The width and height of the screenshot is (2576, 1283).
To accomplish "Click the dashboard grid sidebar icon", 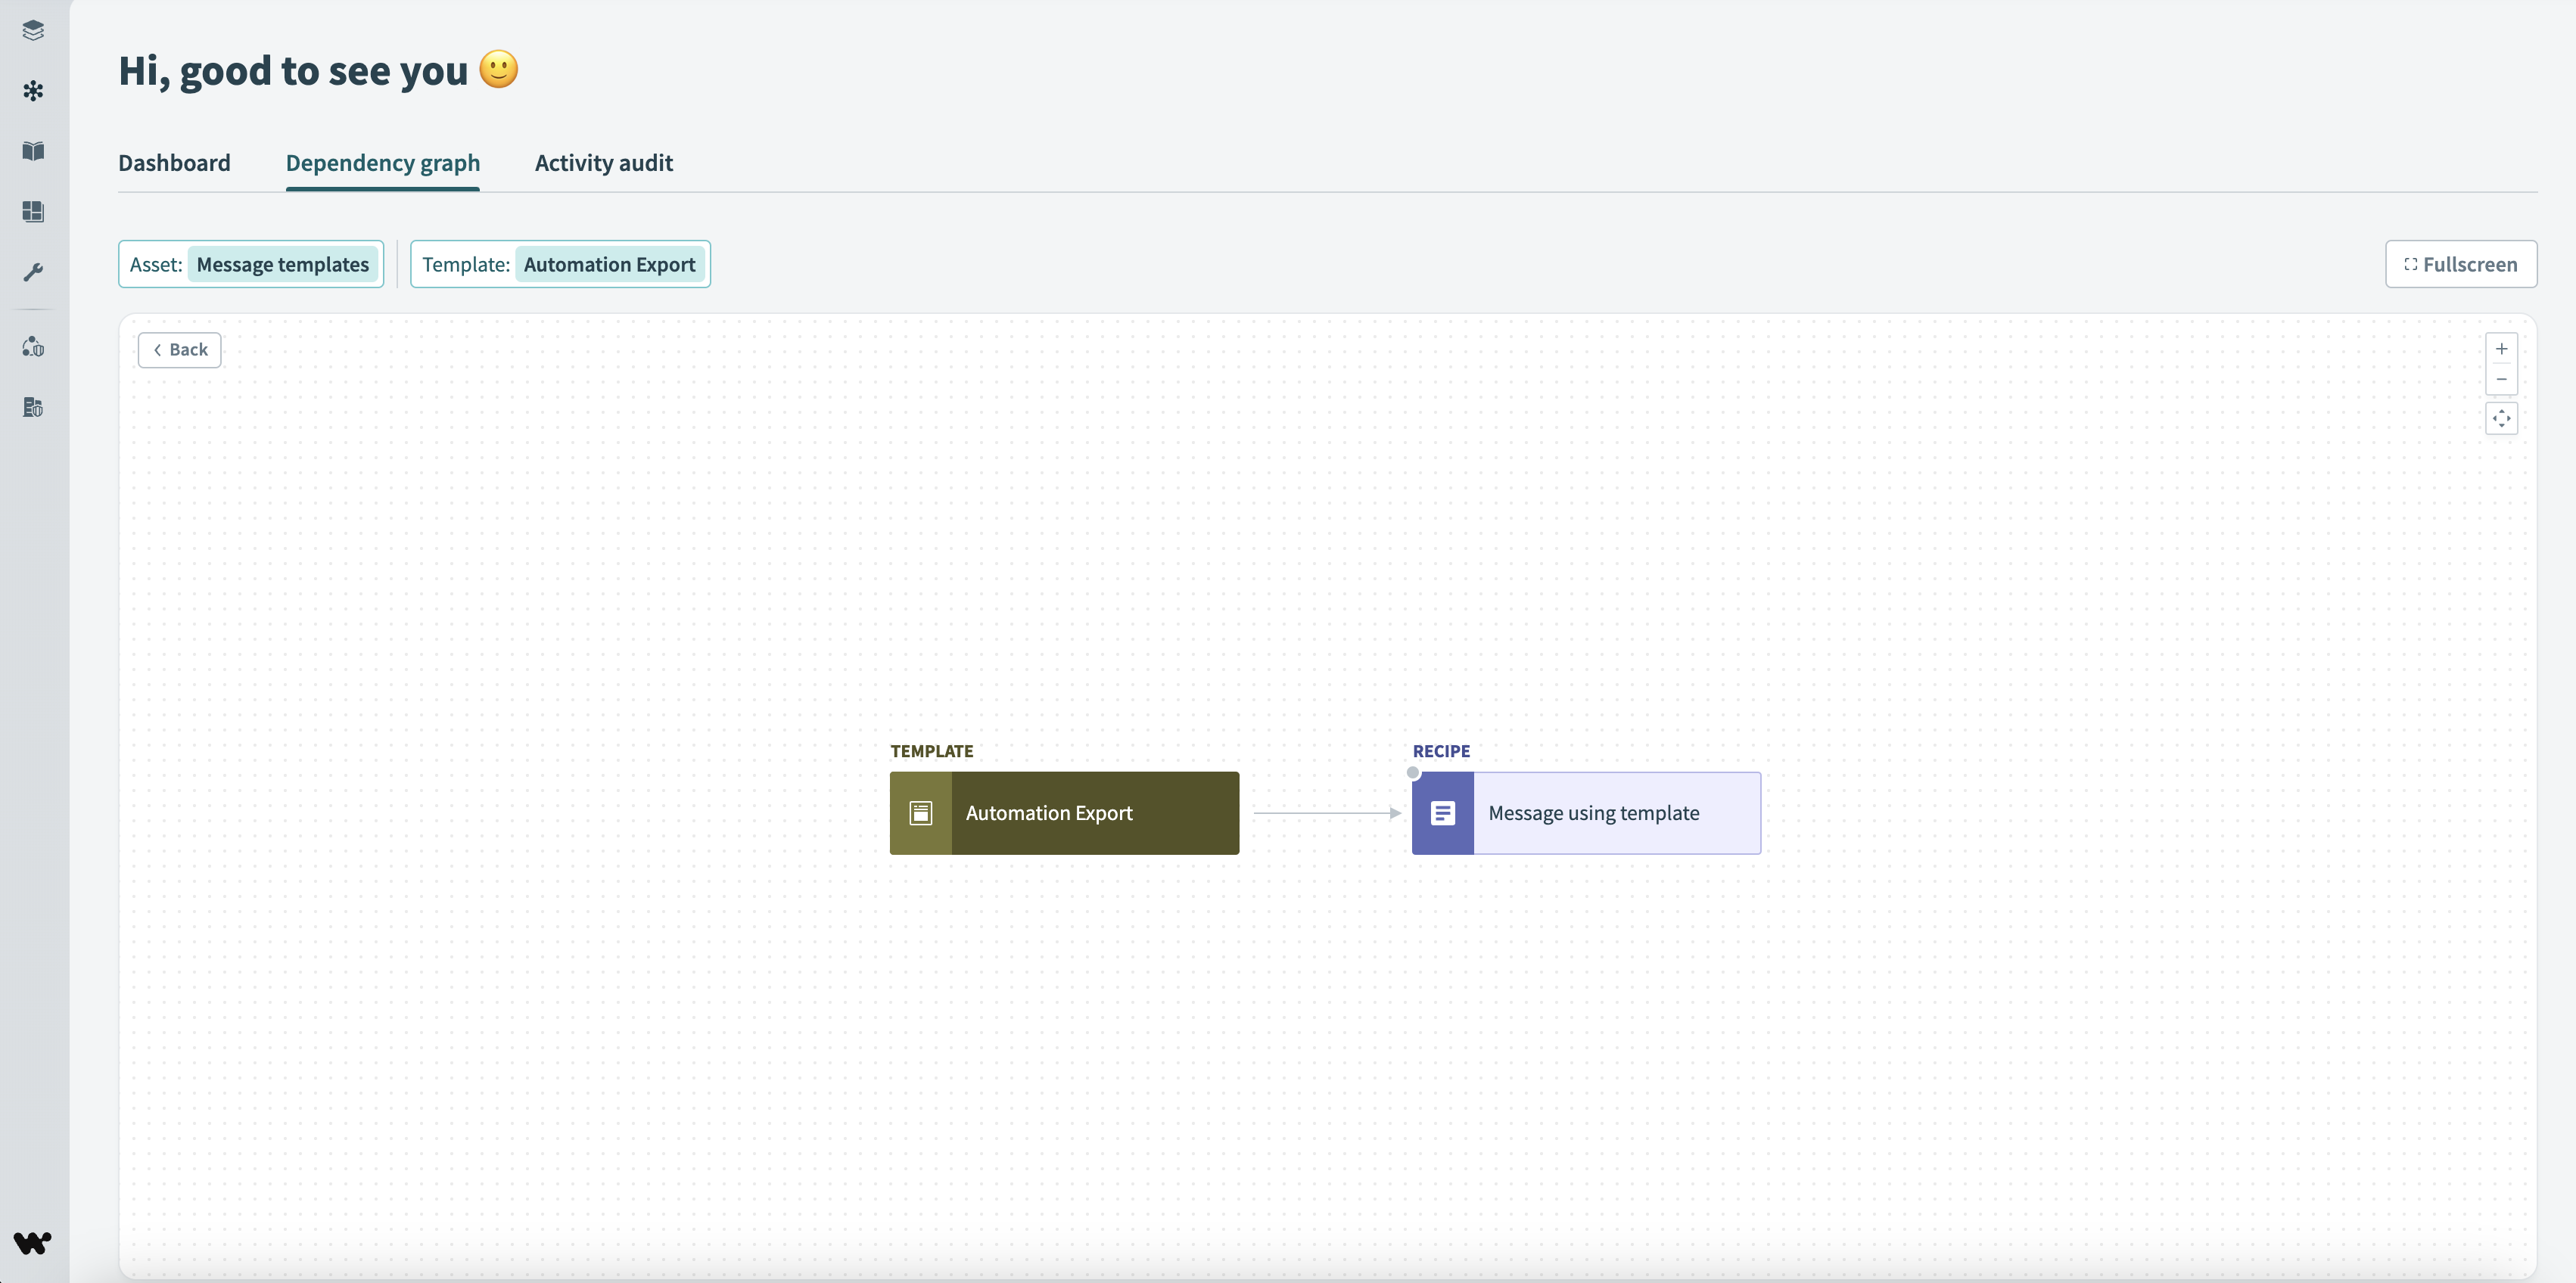I will coord(33,211).
